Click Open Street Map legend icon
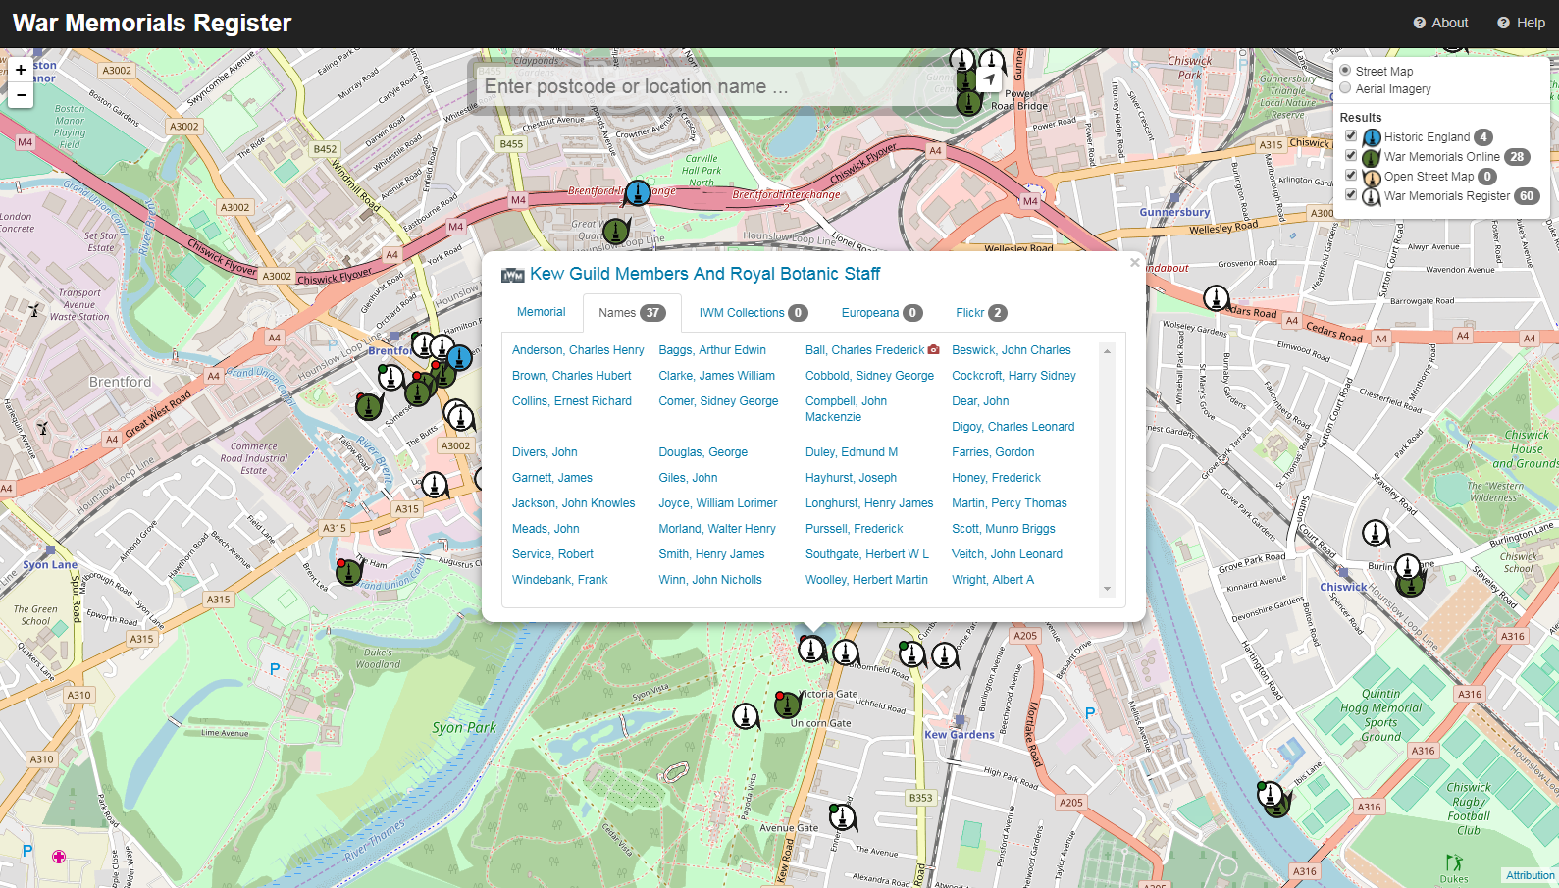 click(1372, 177)
